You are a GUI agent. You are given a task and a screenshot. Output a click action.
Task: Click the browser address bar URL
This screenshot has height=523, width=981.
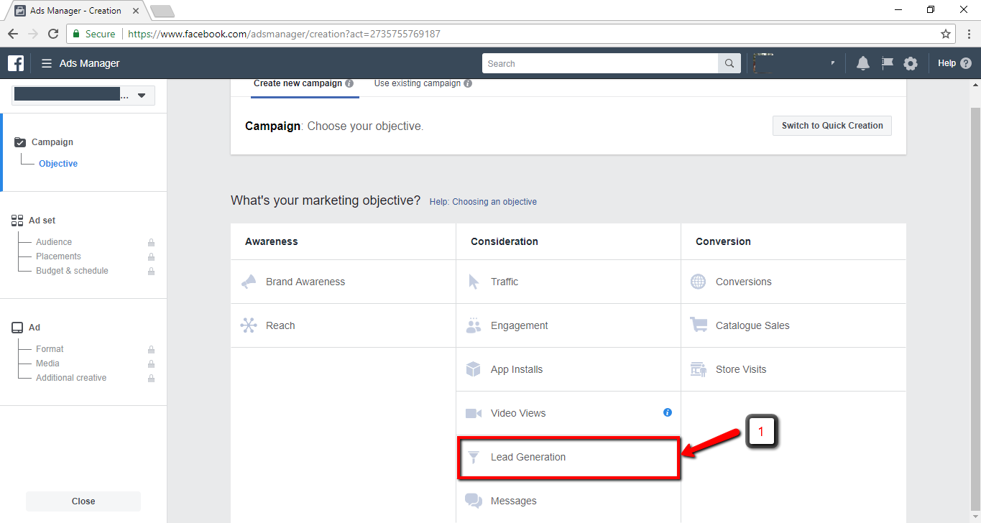pos(284,34)
